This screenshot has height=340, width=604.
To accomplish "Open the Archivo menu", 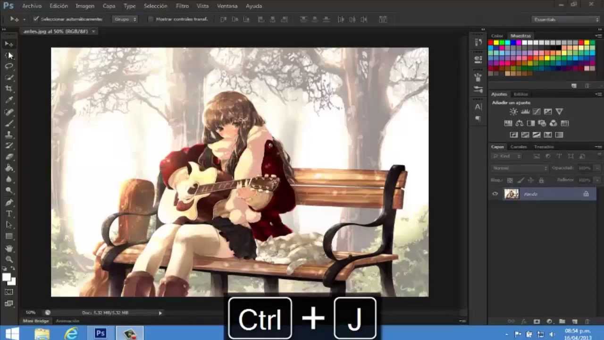I will pos(32,6).
